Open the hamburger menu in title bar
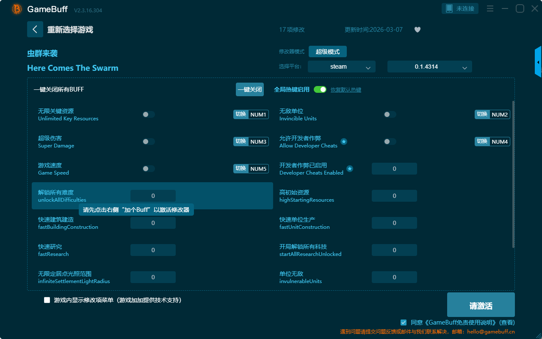 click(x=490, y=8)
